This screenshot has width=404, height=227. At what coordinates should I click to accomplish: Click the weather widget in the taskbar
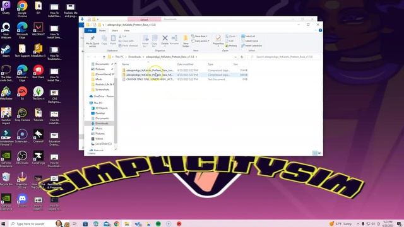(341, 224)
